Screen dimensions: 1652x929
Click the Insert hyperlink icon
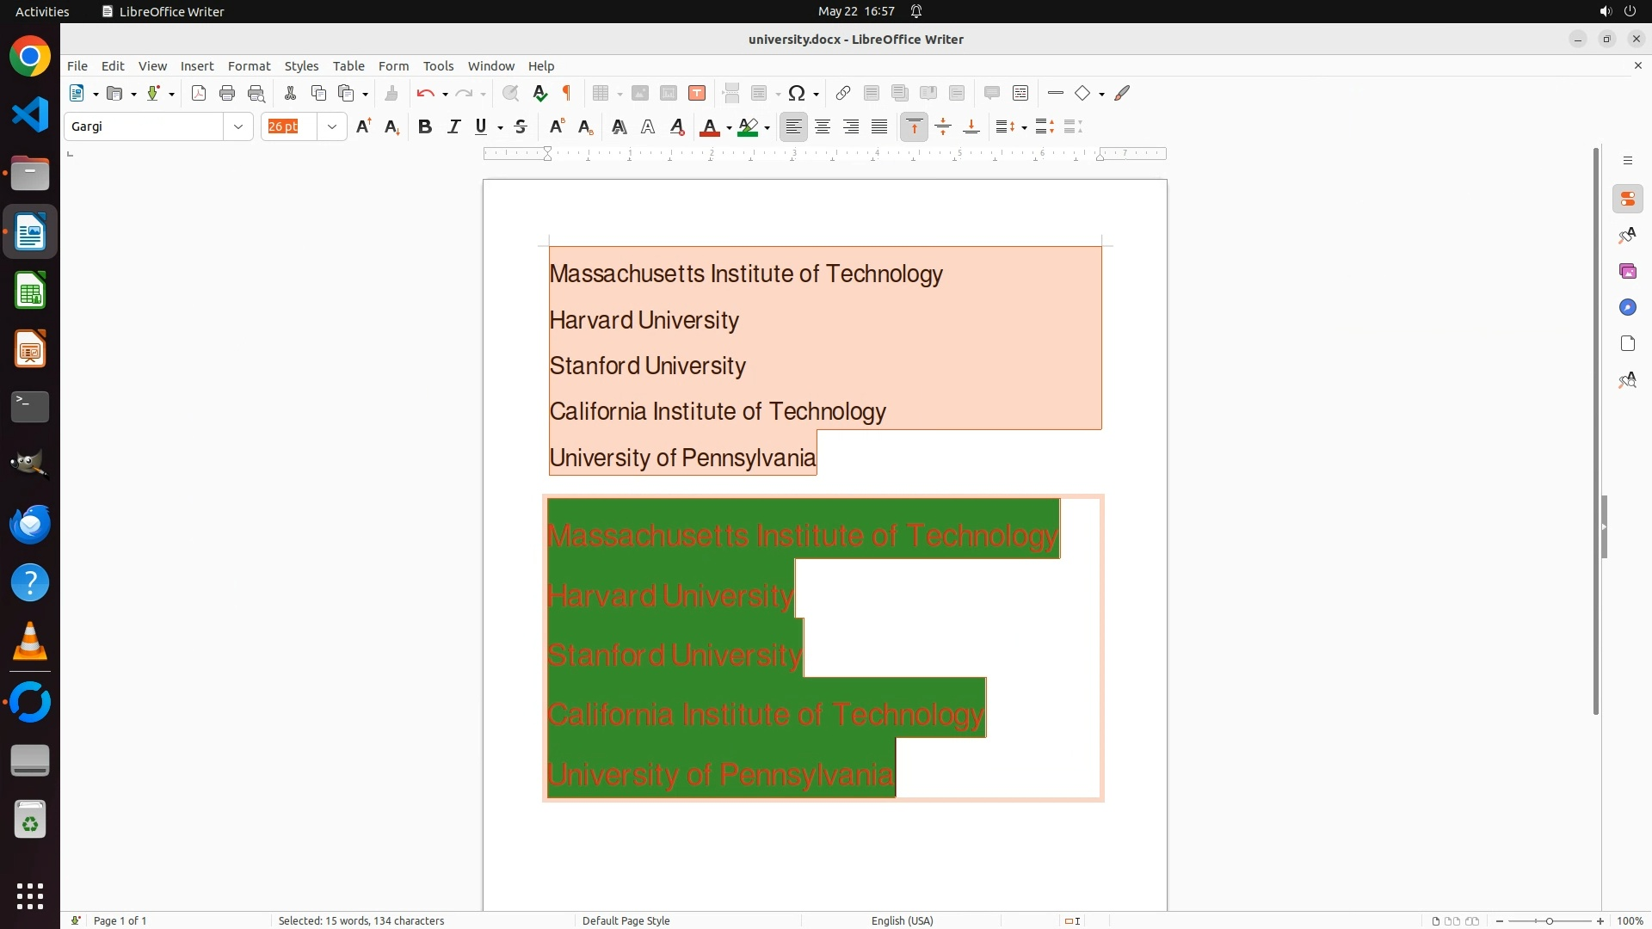843,93
